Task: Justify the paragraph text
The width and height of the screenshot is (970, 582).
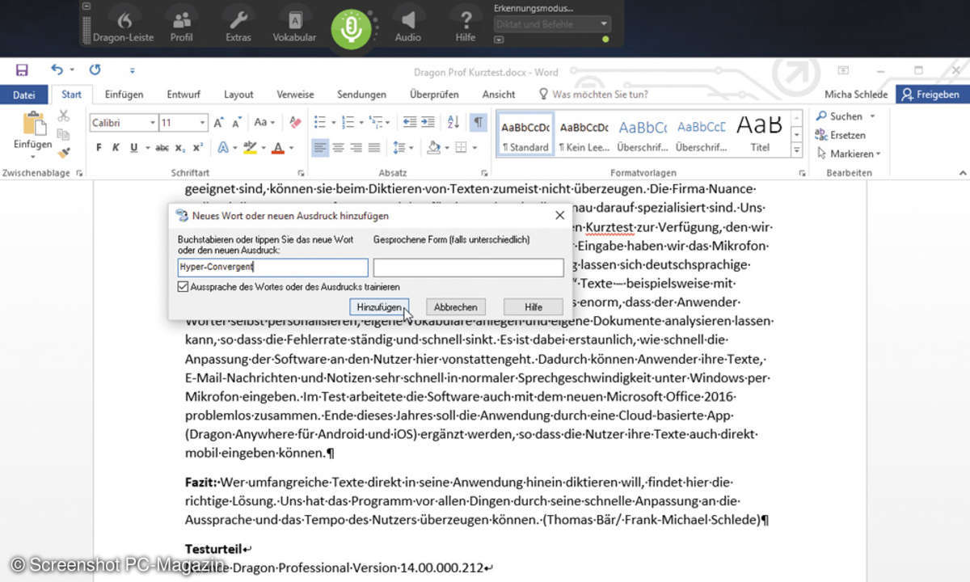Action: (x=373, y=148)
